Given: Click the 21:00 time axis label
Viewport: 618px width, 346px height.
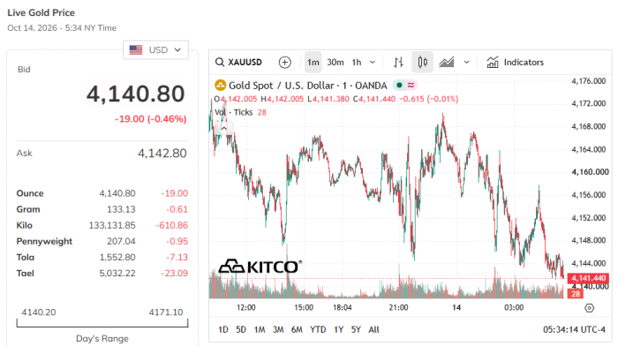Looking at the screenshot, I should pos(398,307).
